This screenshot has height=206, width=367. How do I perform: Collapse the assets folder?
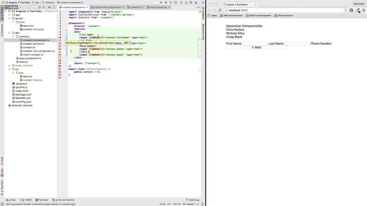[x=9, y=18]
